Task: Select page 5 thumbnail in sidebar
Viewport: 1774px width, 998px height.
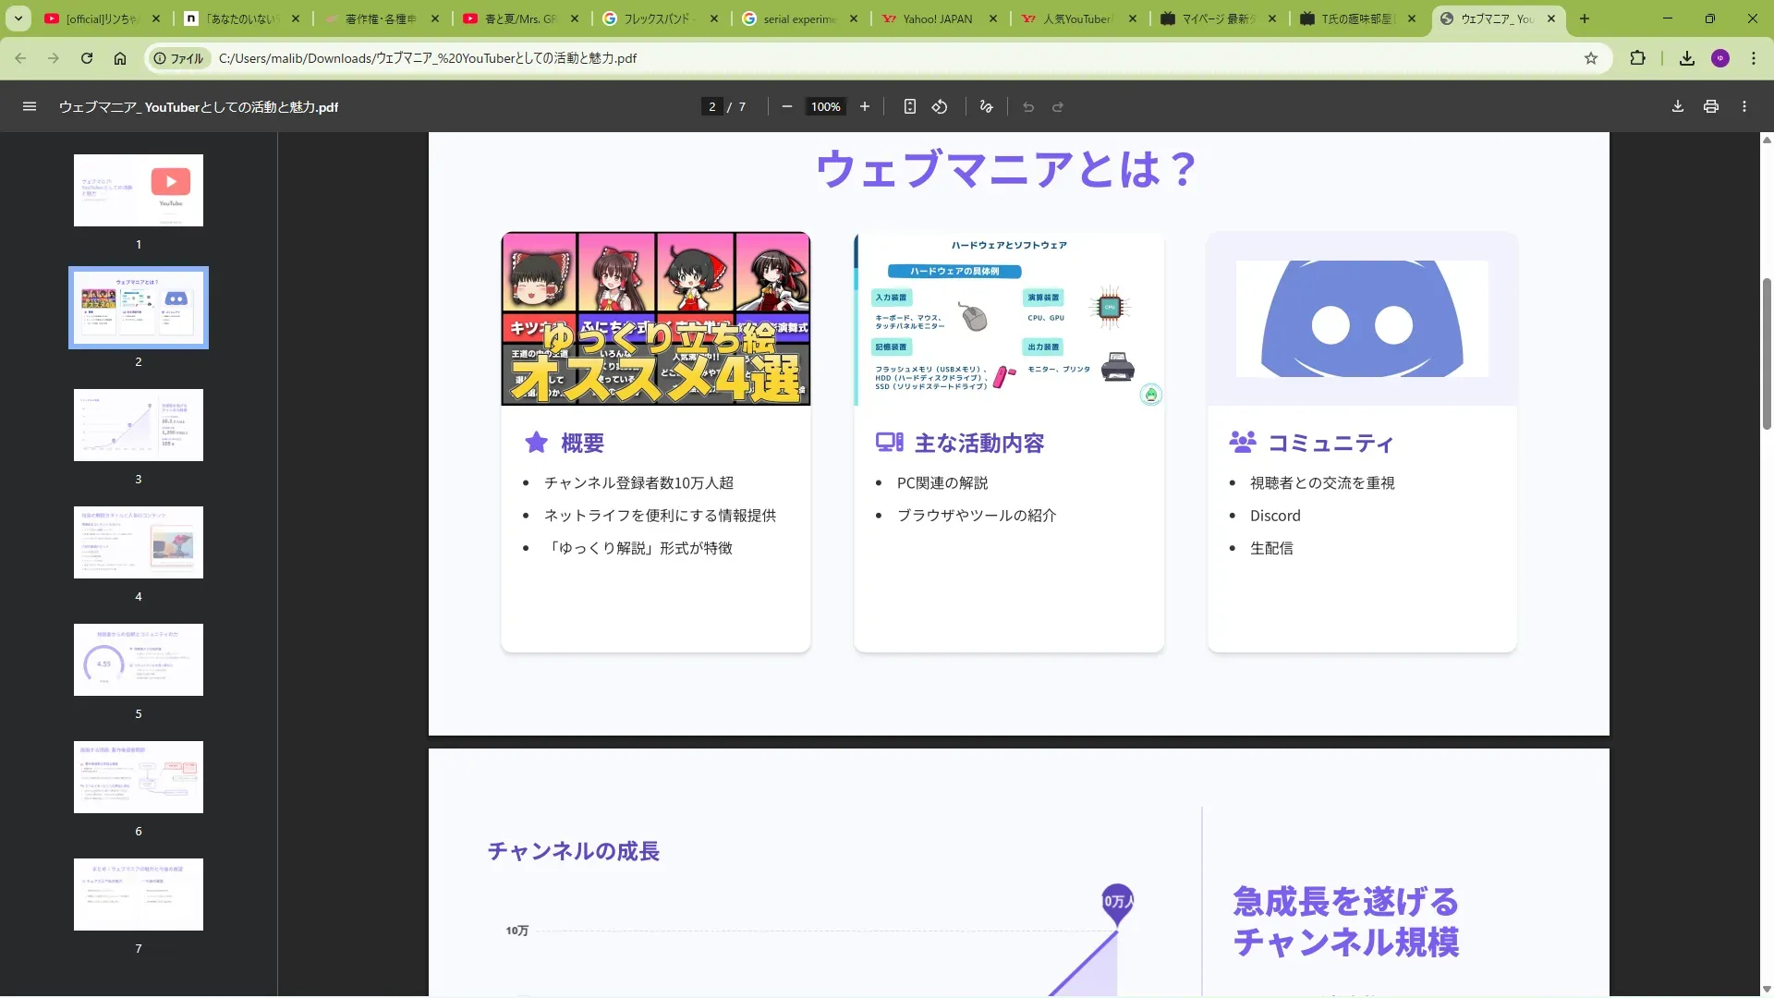Action: click(139, 660)
